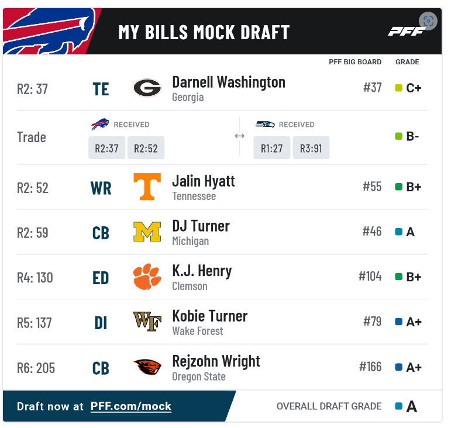Screen dimensions: 451x428
Task: Click the Clemson tiger paw logo
Action: click(x=147, y=277)
